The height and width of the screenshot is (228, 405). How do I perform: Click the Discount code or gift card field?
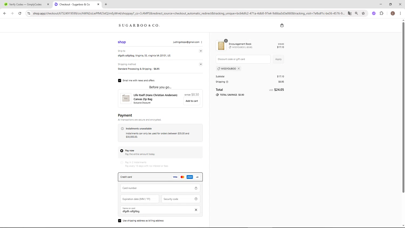tap(243, 59)
